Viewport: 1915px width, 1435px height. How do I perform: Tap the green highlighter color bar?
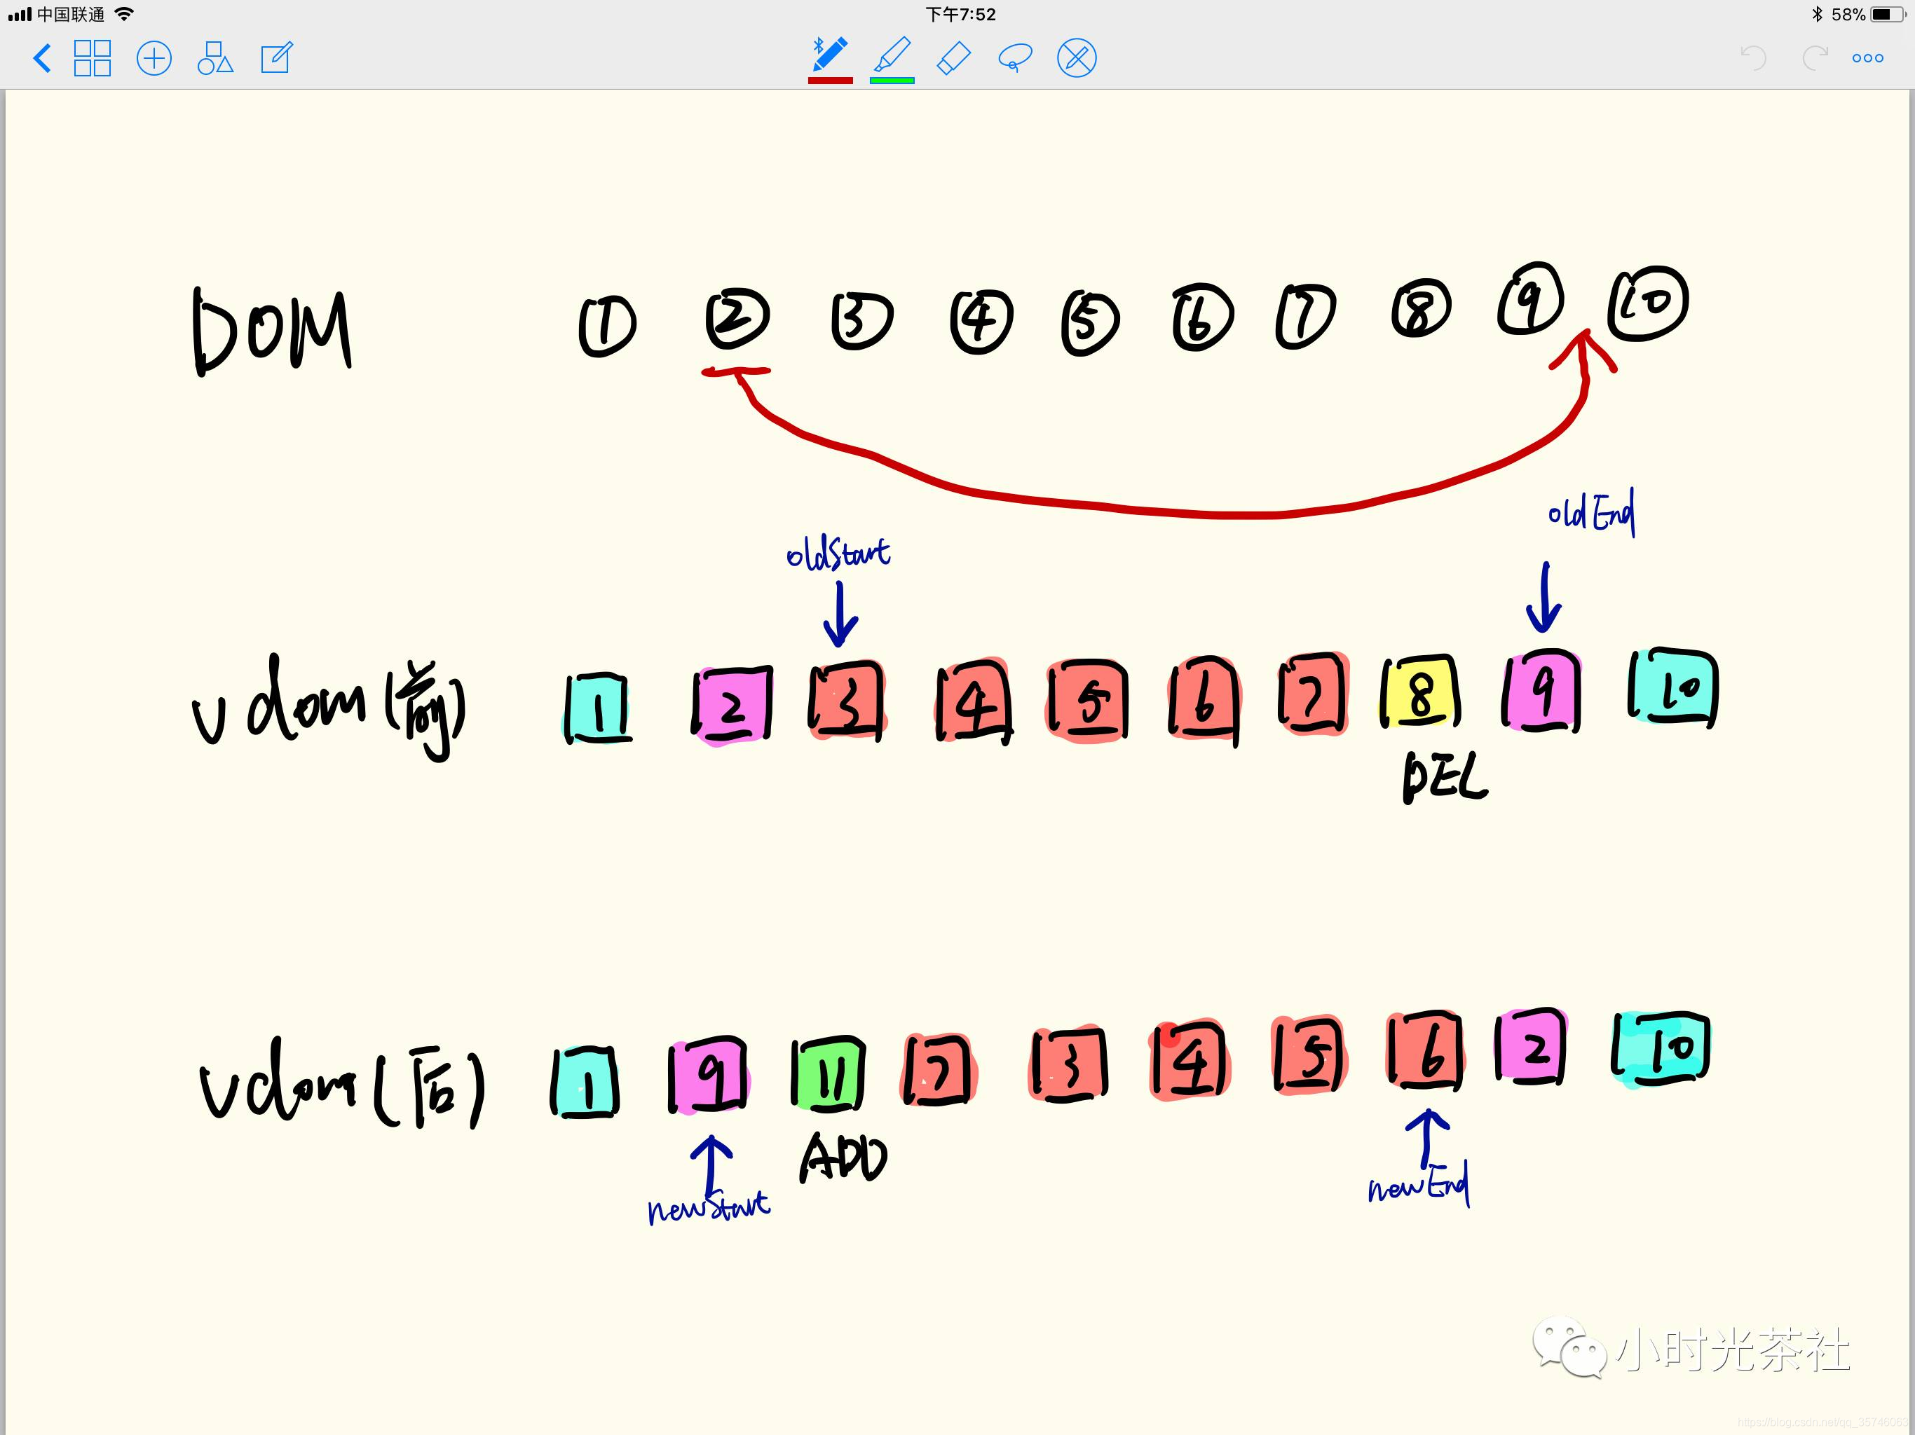point(892,81)
